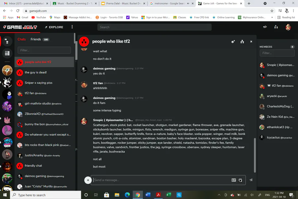Click the send message arrow icon
The image size is (298, 199).
(x=251, y=180)
